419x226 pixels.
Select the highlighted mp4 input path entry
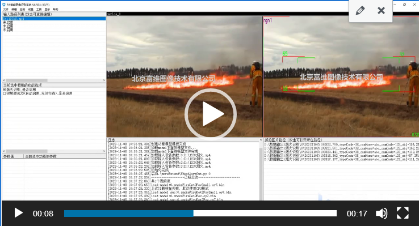pos(54,19)
